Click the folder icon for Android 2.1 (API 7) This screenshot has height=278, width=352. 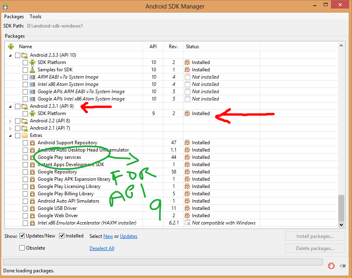24,128
